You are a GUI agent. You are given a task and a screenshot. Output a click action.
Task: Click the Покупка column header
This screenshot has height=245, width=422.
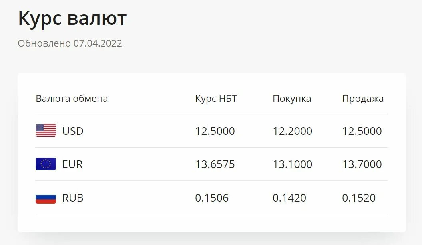coord(292,99)
